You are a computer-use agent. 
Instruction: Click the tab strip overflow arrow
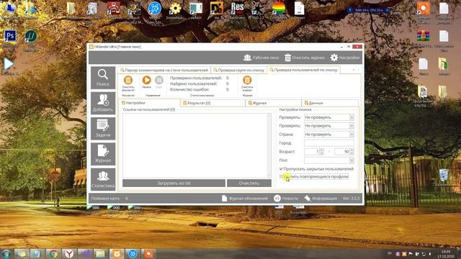pyautogui.click(x=354, y=70)
